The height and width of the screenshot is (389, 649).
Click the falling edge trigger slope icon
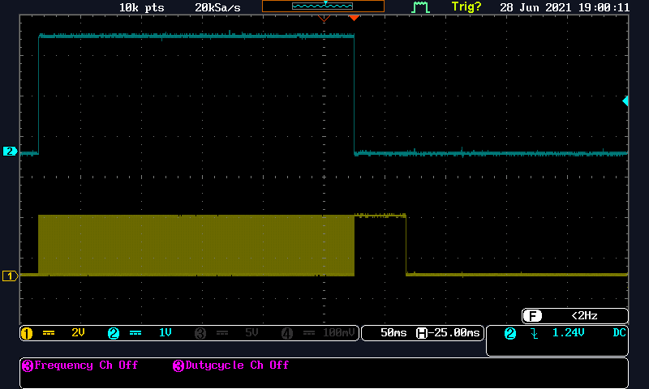pyautogui.click(x=535, y=333)
